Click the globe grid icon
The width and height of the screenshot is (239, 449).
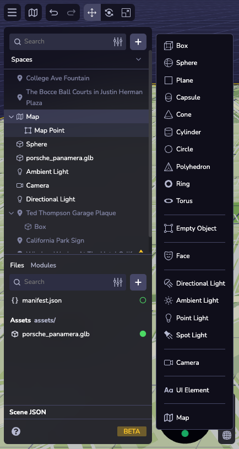click(x=227, y=435)
